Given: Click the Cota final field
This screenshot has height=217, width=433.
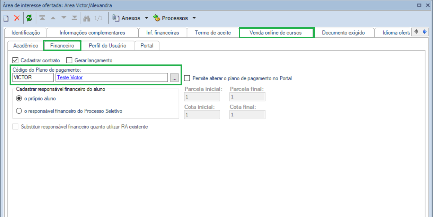Looking at the screenshot, I should coord(247,115).
